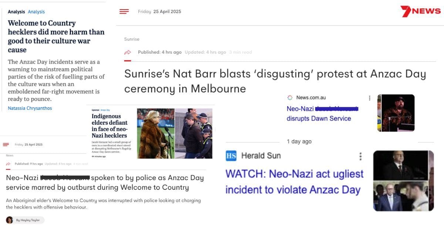Open the hamburger menu on the Sunrise article

tap(124, 11)
